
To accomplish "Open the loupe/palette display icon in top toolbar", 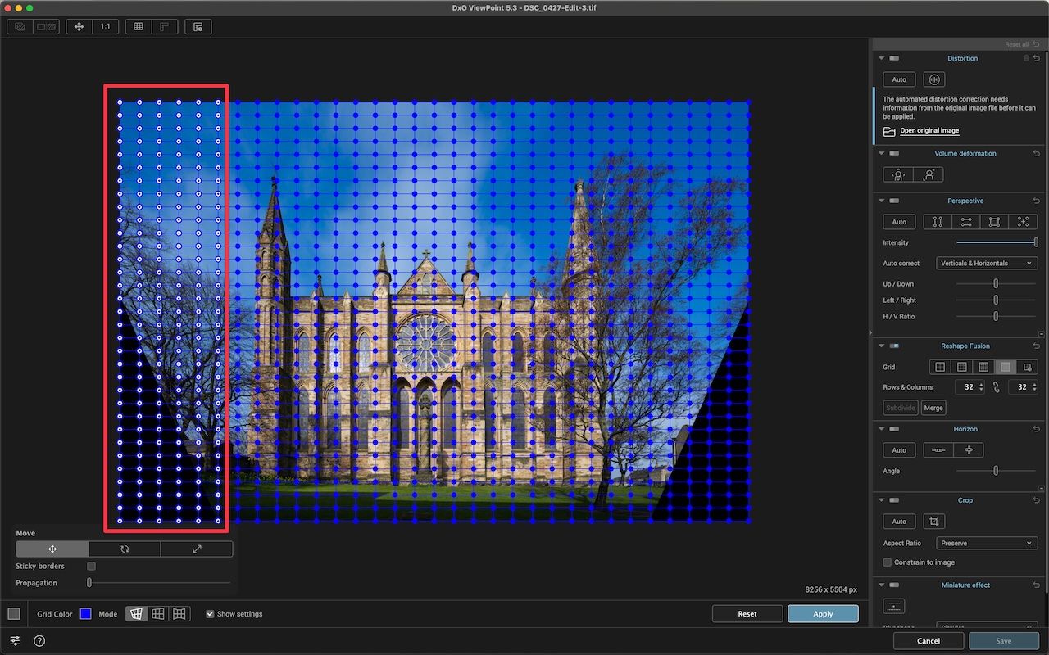I will coord(198,27).
